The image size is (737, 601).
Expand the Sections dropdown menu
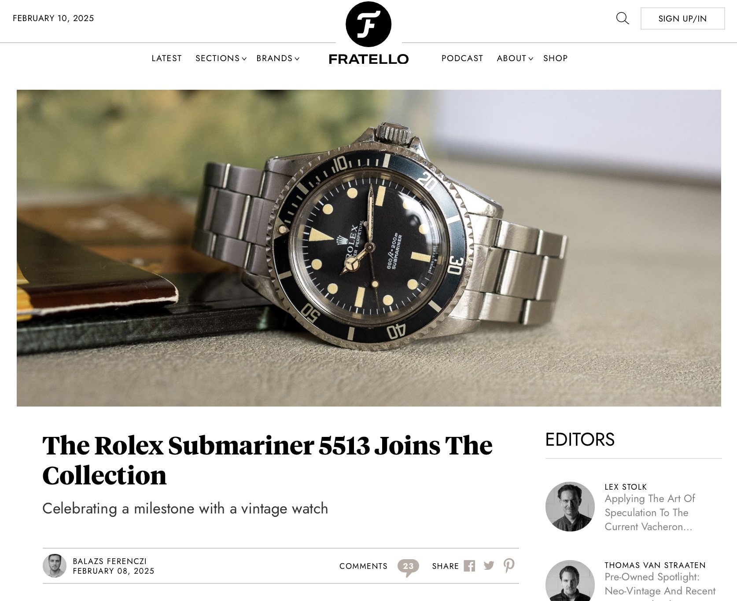(x=221, y=59)
